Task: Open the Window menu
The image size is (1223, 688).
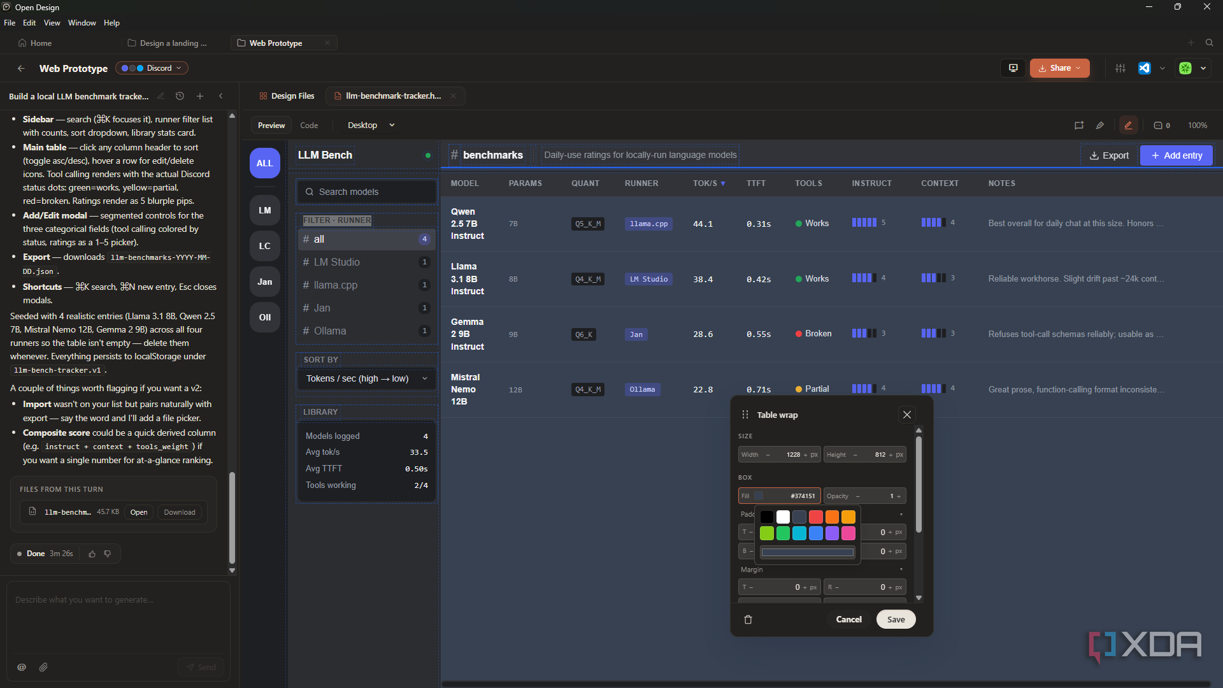Action: (82, 23)
